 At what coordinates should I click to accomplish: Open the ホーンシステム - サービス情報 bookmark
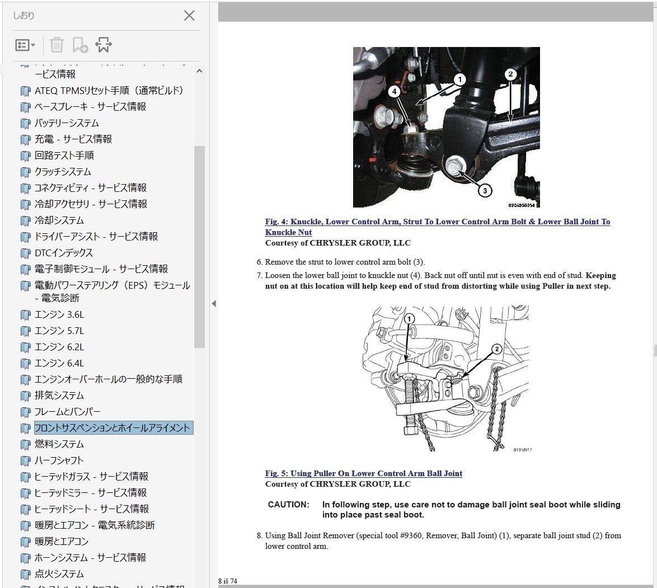coord(90,558)
